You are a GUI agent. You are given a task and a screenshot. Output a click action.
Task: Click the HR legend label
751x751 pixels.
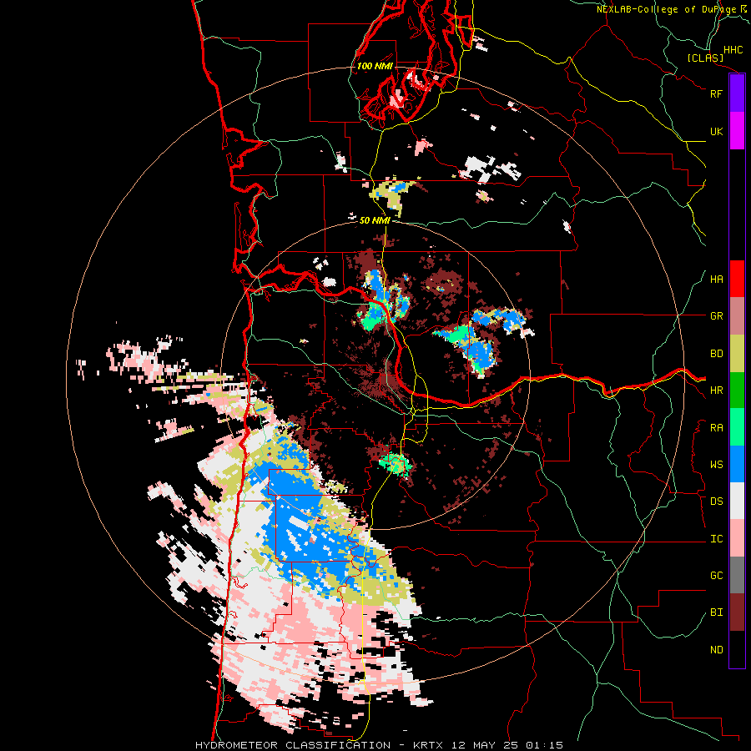coord(716,391)
